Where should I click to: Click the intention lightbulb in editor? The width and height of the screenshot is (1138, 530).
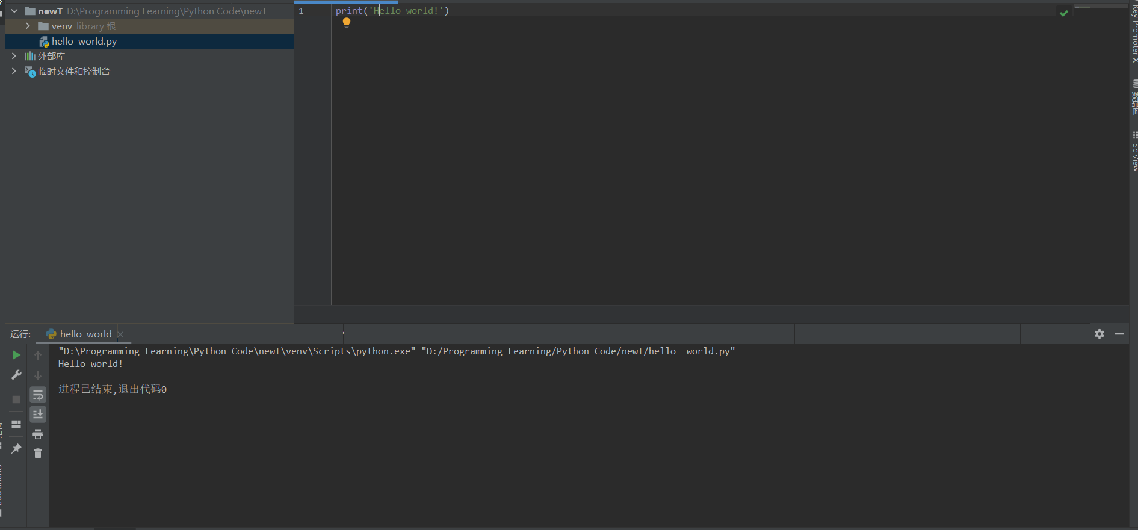pos(347,23)
